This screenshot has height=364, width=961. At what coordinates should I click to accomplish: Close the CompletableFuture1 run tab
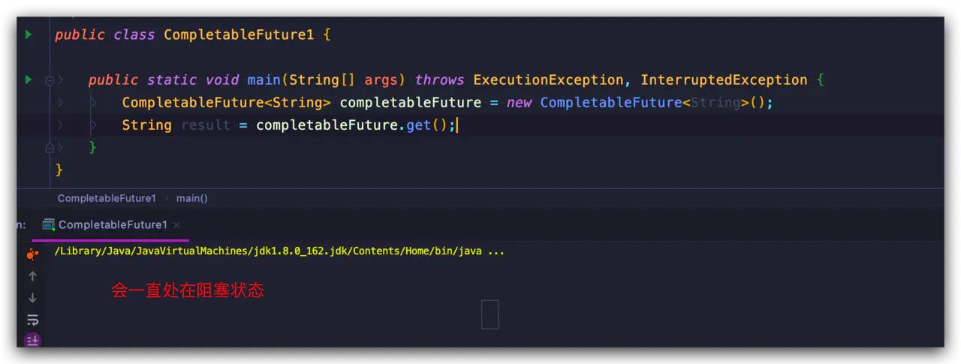click(x=176, y=225)
